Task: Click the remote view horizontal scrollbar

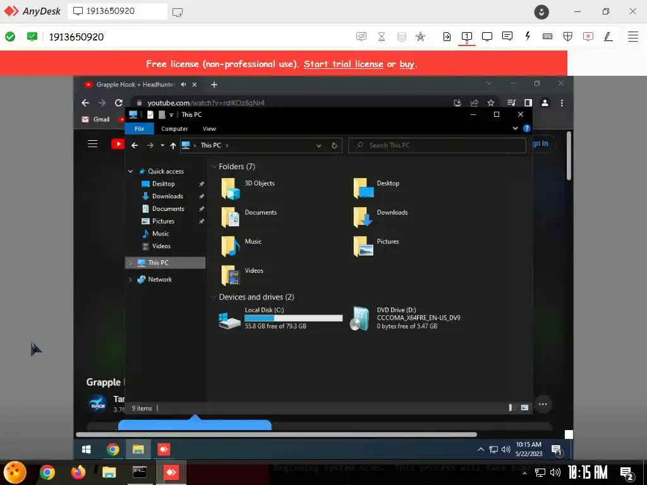Action: point(276,434)
